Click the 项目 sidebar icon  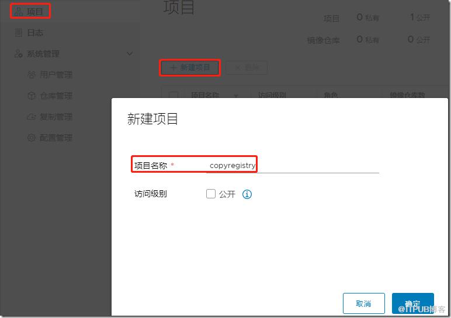pyautogui.click(x=19, y=12)
